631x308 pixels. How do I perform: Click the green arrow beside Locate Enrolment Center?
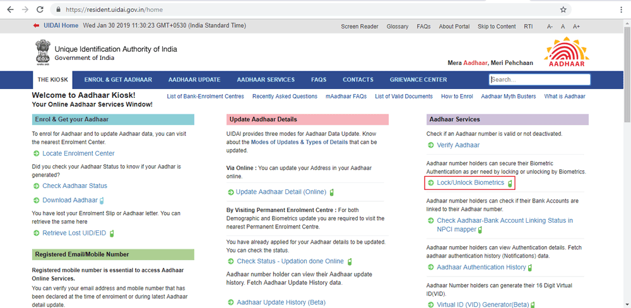point(36,153)
